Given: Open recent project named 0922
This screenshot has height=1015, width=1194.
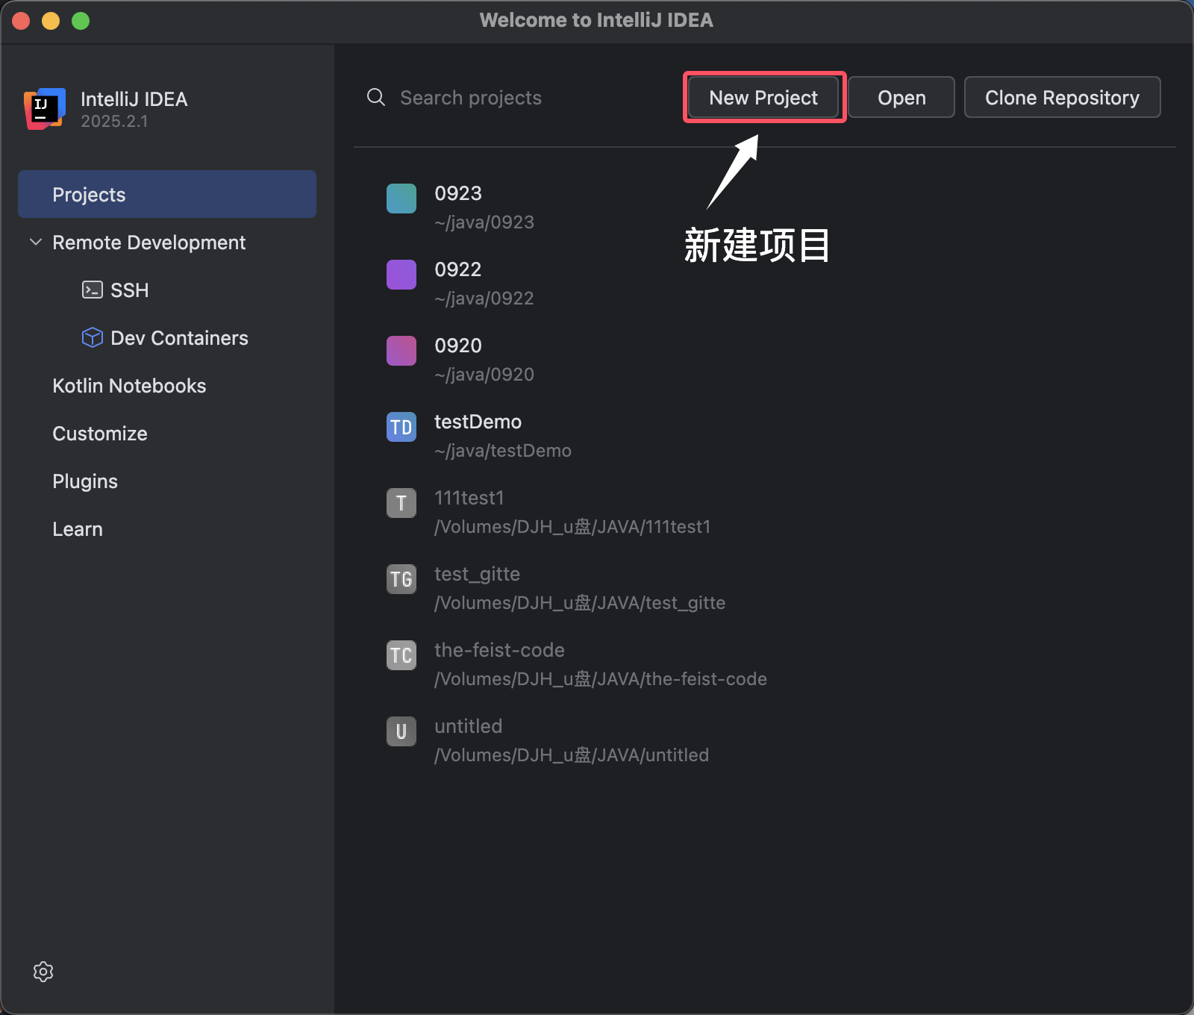Looking at the screenshot, I should (x=458, y=269).
